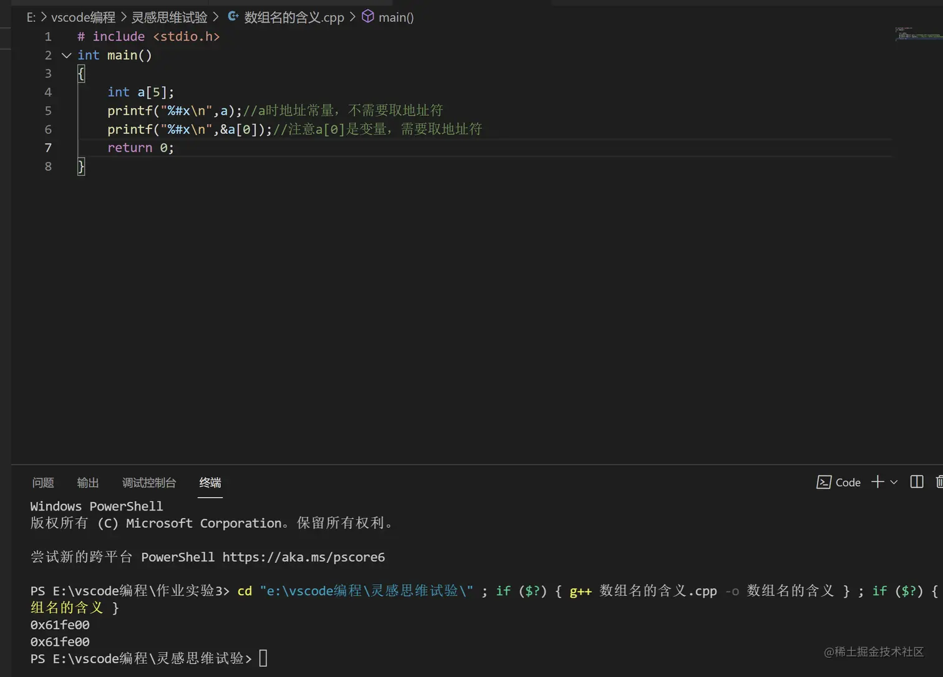Image resolution: width=943 pixels, height=677 pixels.
Task: Click line number 4 in gutter
Action: [x=48, y=92]
